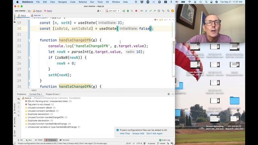The width and height of the screenshot is (258, 145).
Task: Click the Apple menu icon
Action: (x=17, y=2)
